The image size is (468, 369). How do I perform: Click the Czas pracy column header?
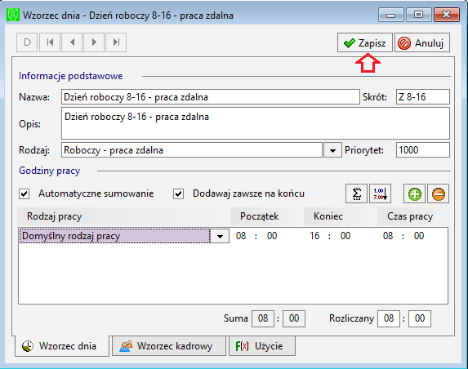point(413,216)
